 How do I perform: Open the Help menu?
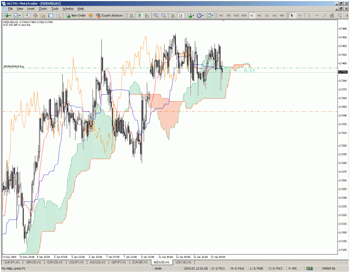[81, 9]
